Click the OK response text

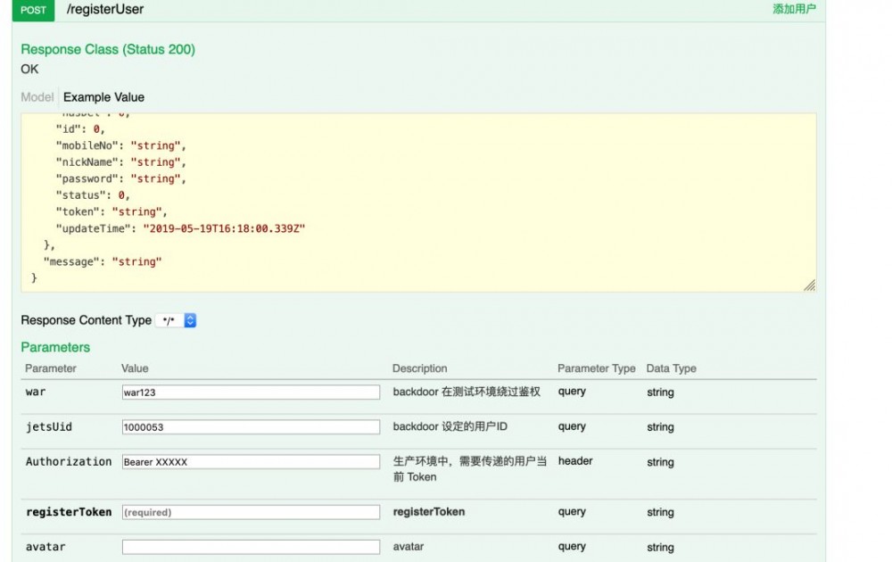(29, 69)
